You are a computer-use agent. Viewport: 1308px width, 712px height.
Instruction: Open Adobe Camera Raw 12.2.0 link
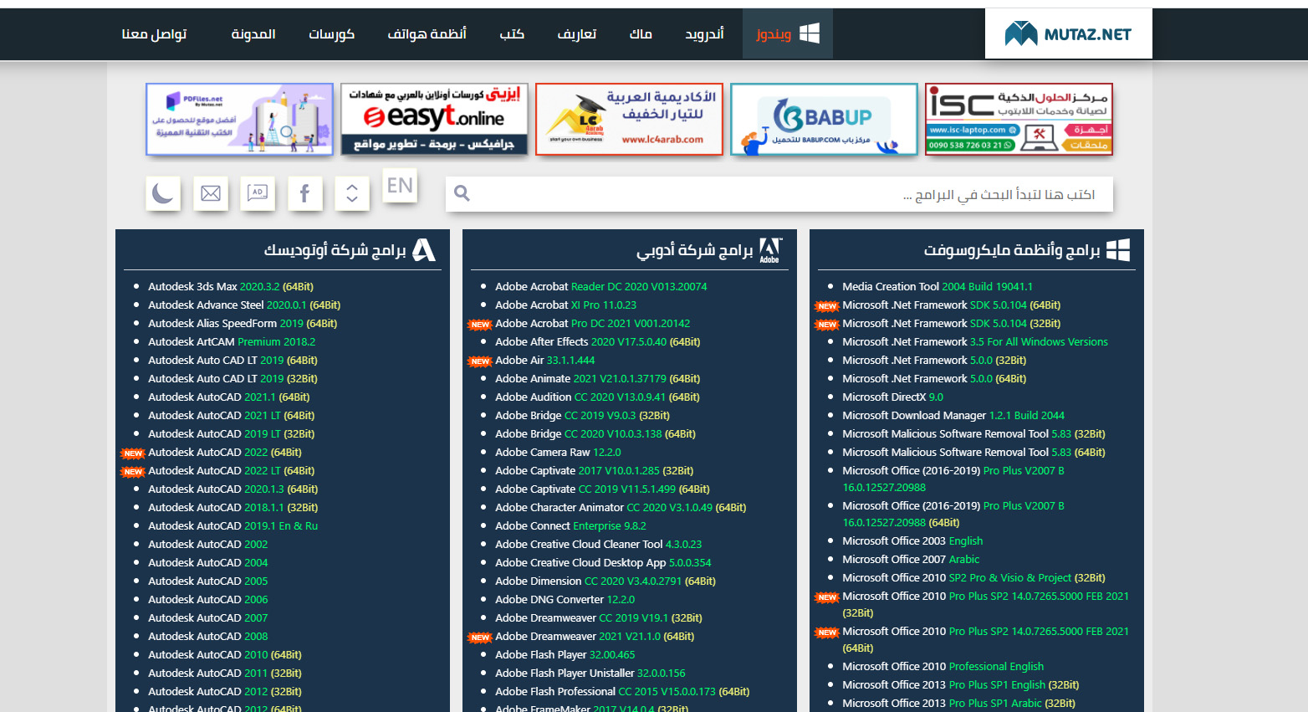click(x=558, y=453)
